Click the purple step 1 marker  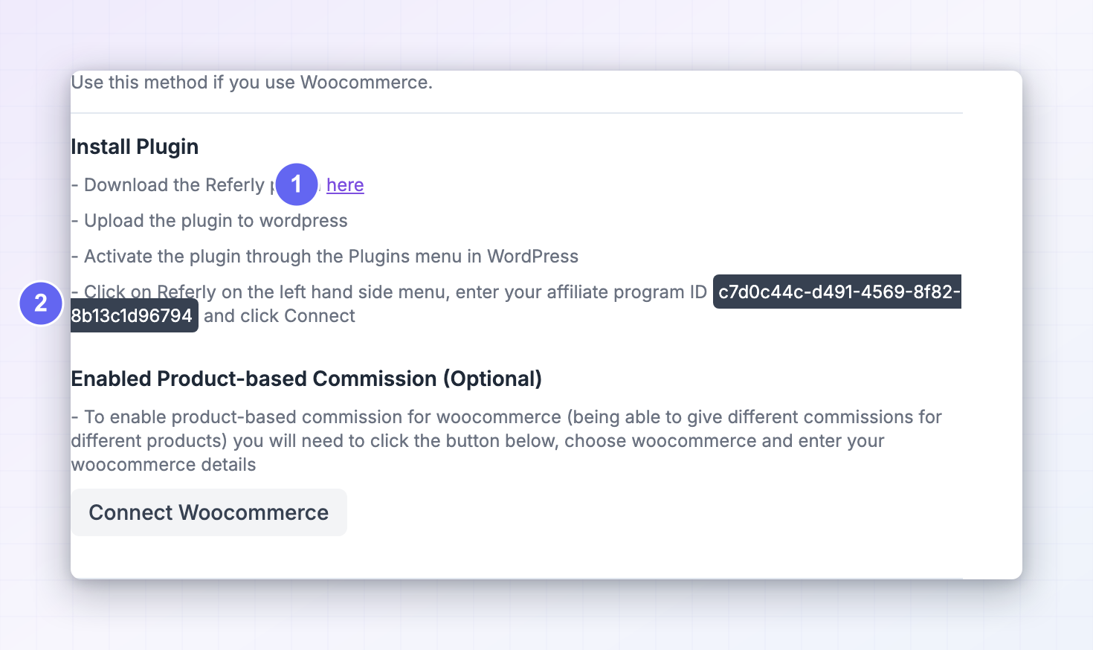coord(297,184)
